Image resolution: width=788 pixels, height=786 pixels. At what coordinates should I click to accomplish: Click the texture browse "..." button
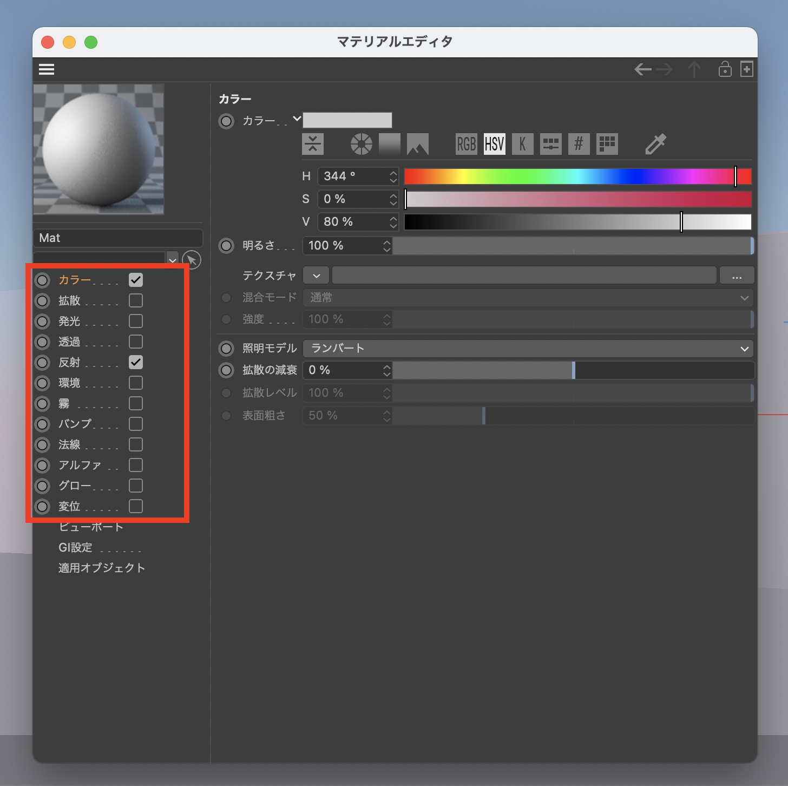[x=737, y=276]
